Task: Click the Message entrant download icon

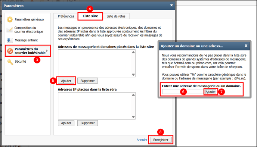Action: tap(9, 40)
